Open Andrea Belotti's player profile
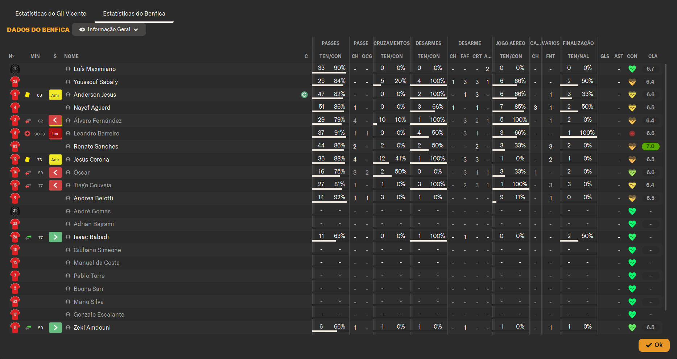This screenshot has height=359, width=677. click(93, 198)
